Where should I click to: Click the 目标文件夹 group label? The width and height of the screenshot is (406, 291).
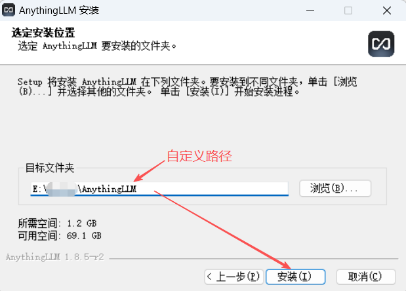(50, 168)
